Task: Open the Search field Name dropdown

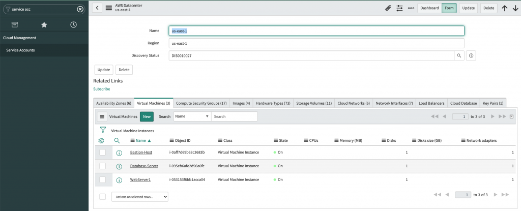Action: 192,116
